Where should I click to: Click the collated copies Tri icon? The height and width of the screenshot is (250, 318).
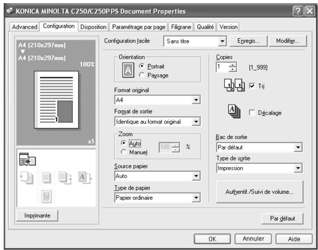(234, 85)
